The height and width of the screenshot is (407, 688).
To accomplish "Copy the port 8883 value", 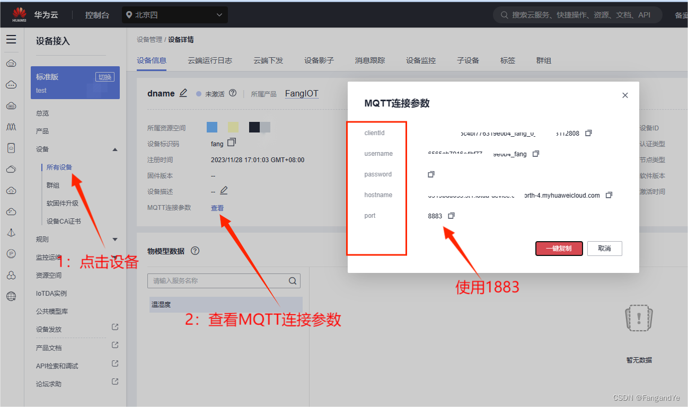I will click(x=451, y=216).
